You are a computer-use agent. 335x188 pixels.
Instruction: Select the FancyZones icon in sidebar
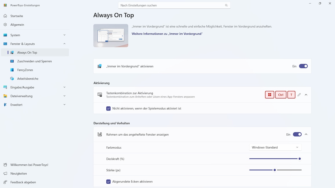[12, 70]
